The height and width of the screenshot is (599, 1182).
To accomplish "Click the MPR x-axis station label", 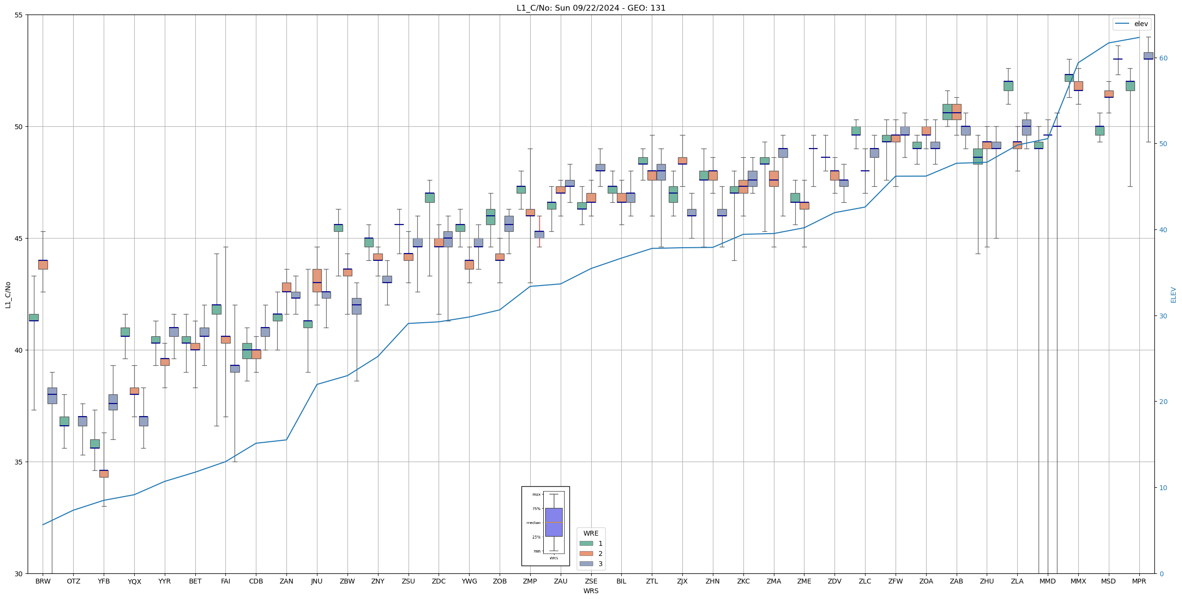I will point(1139,581).
